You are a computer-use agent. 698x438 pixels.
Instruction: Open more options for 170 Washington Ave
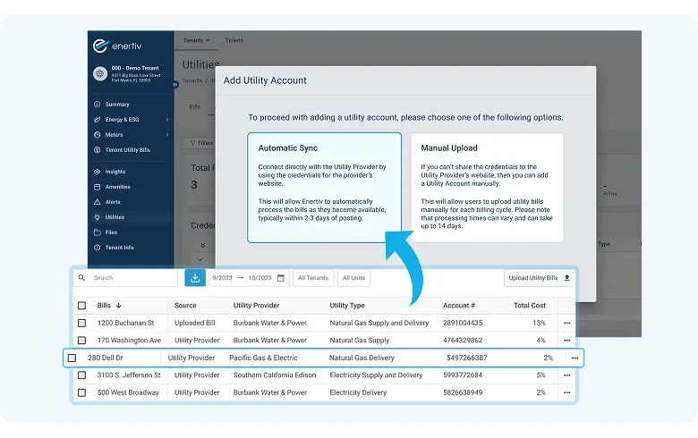click(566, 341)
